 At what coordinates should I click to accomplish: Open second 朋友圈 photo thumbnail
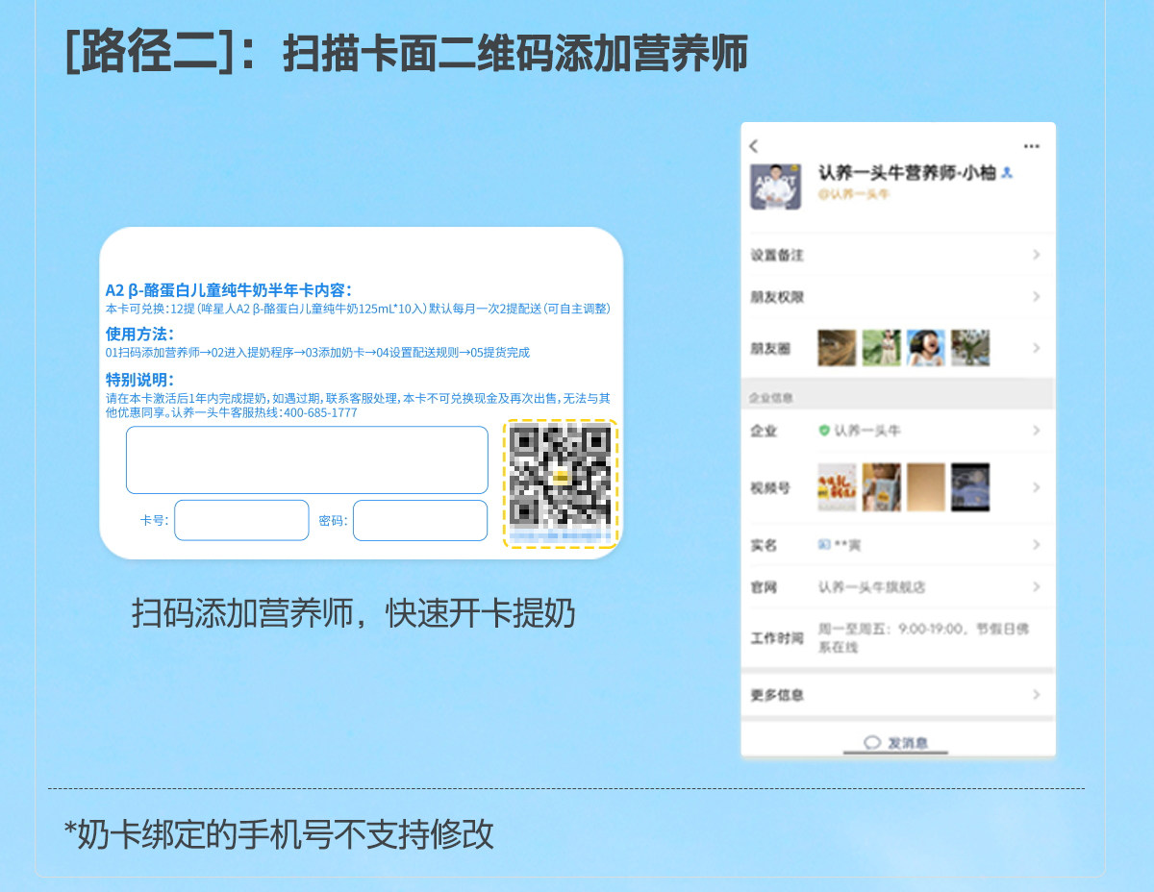tap(881, 348)
